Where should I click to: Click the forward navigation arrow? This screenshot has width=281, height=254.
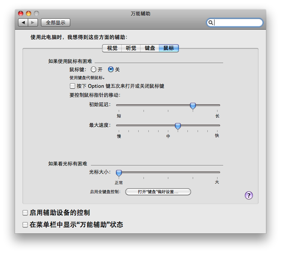33,23
